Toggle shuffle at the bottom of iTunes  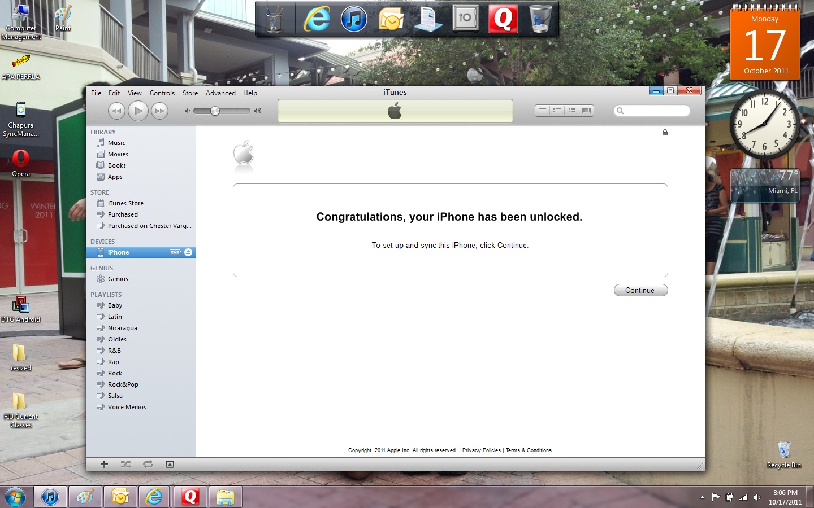pos(125,464)
